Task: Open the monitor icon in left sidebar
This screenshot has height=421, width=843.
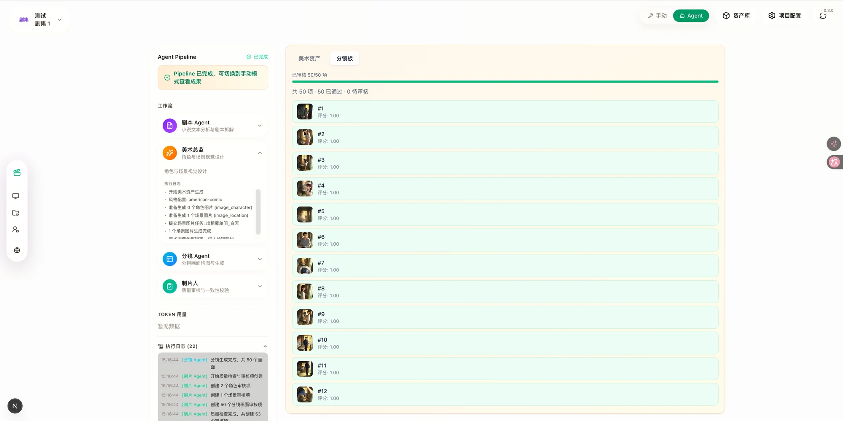Action: click(x=16, y=196)
